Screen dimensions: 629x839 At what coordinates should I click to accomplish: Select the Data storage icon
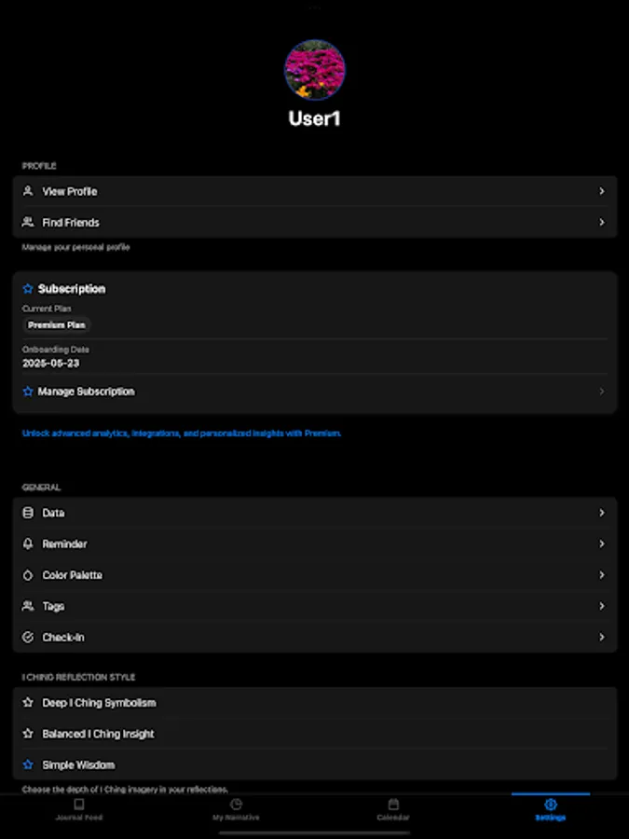tap(29, 513)
